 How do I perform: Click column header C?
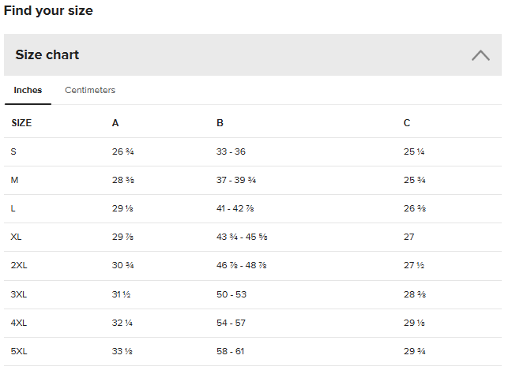[x=407, y=123]
